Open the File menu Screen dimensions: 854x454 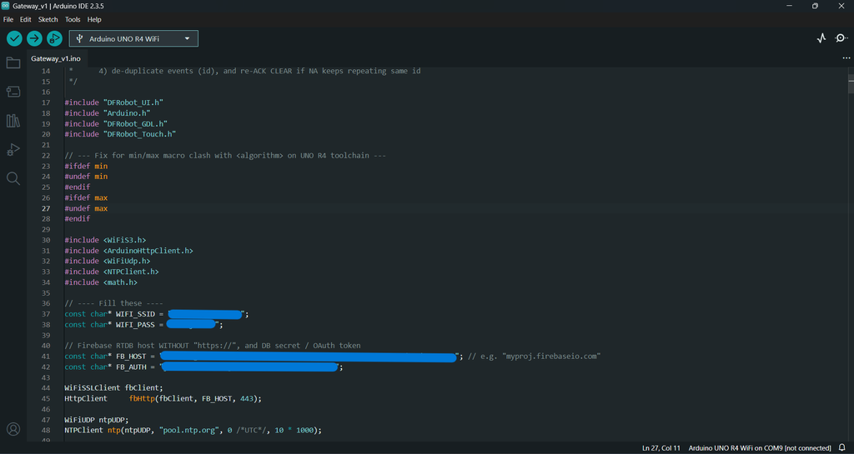point(8,19)
